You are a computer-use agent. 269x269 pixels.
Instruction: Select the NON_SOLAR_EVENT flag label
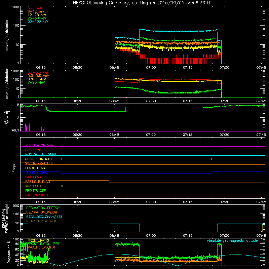[41, 154]
